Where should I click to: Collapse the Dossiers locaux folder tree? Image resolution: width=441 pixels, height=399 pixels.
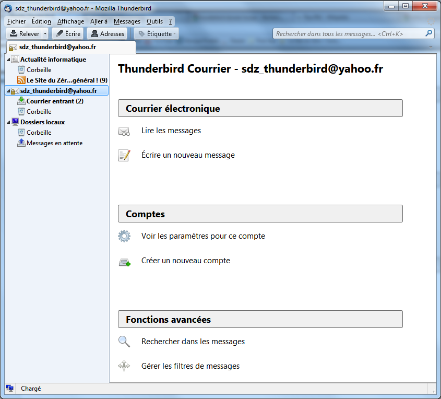[8, 122]
